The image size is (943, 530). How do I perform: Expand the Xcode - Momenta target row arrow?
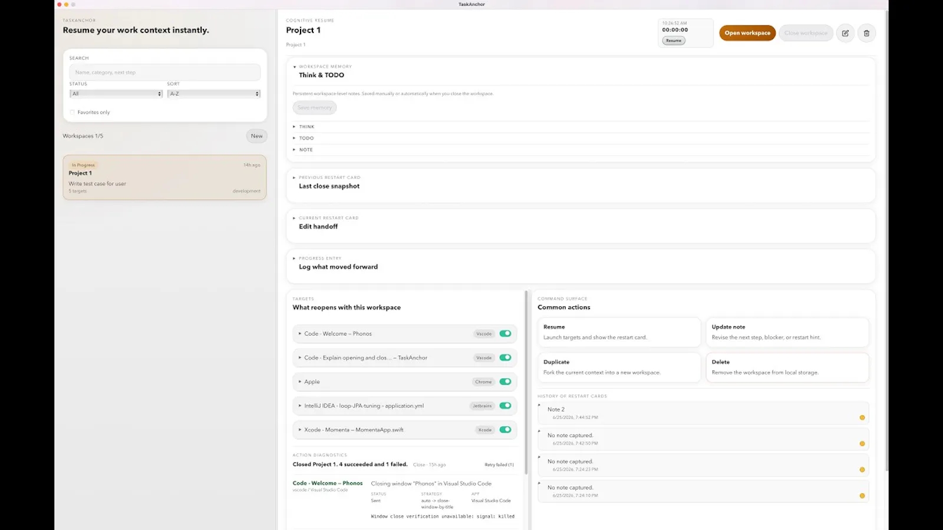tap(300, 430)
